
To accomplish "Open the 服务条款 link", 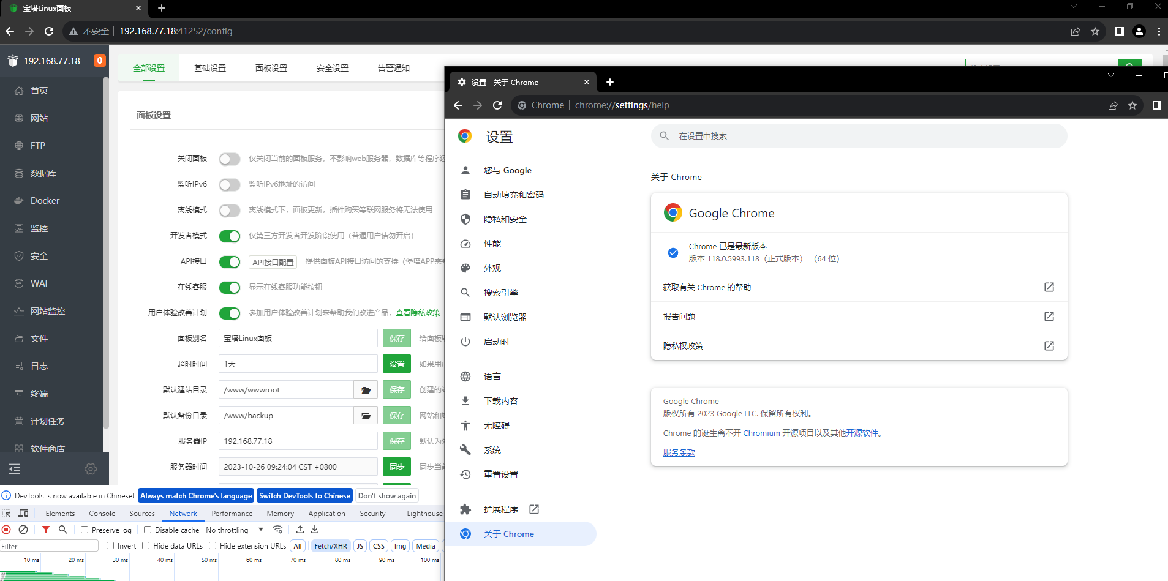I will [679, 452].
